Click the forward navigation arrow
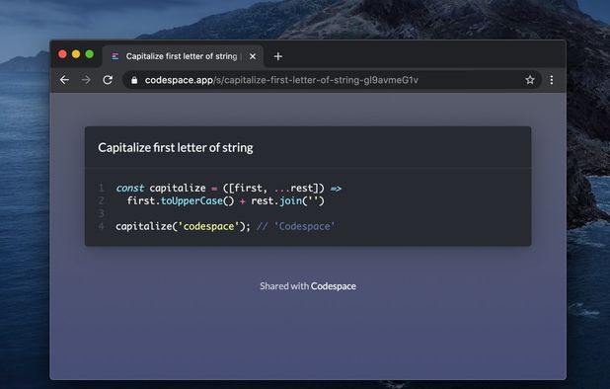This screenshot has width=610, height=389. point(86,80)
